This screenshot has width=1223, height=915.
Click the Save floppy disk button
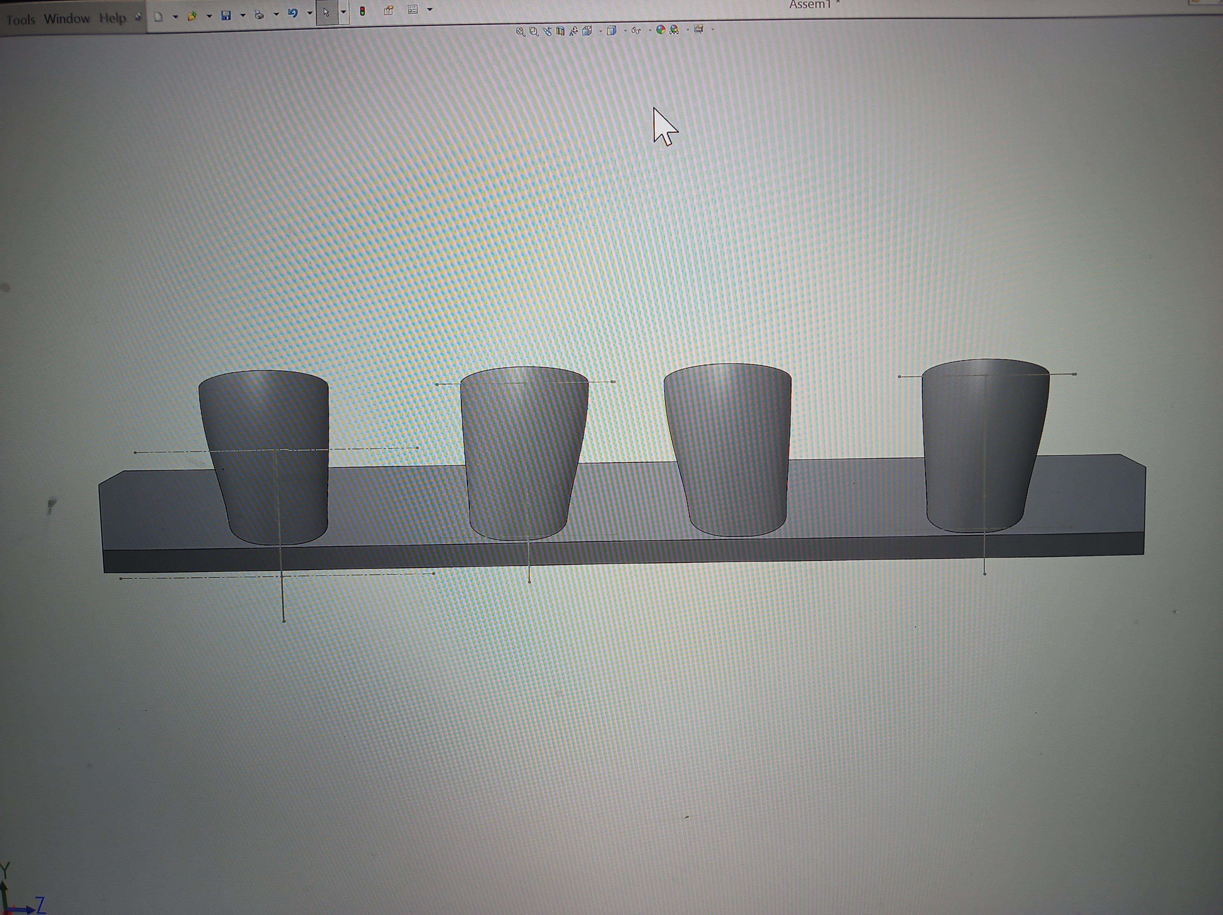(x=226, y=16)
